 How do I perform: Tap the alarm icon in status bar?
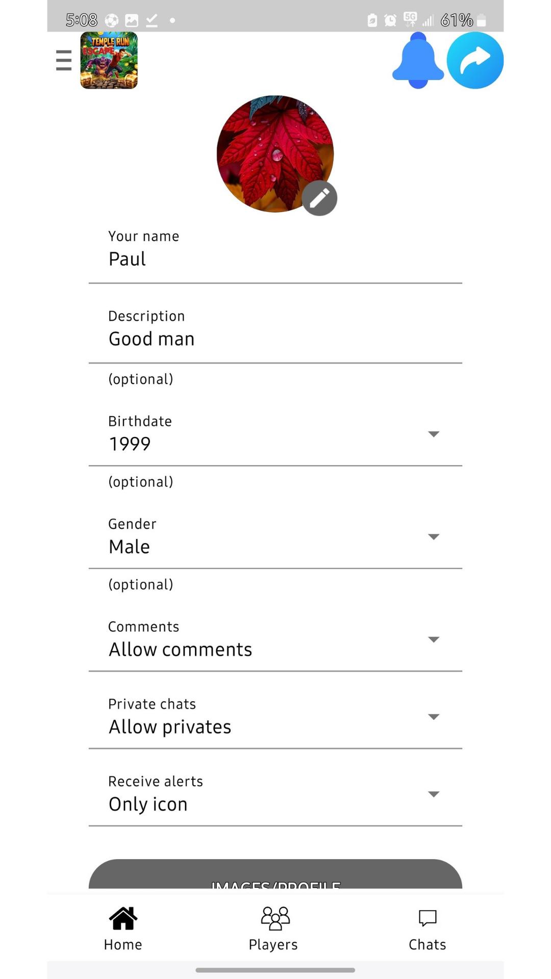[x=390, y=20]
